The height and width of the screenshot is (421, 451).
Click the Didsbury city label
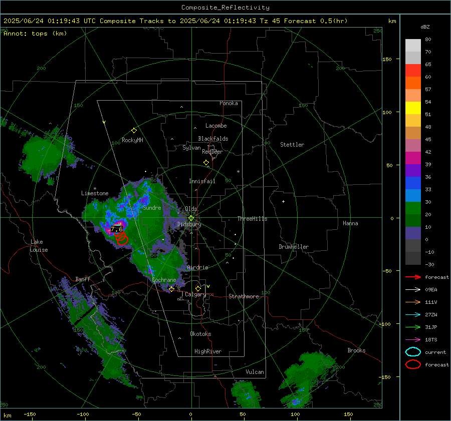tap(189, 224)
